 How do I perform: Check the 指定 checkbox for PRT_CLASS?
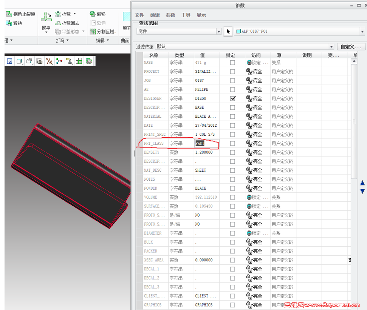(232, 143)
